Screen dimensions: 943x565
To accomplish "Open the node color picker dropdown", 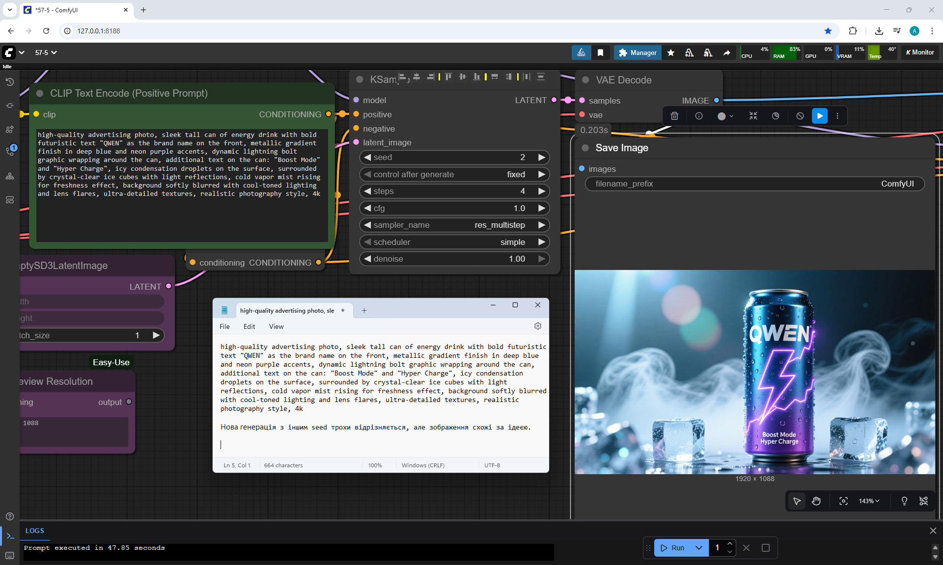I will (x=725, y=116).
